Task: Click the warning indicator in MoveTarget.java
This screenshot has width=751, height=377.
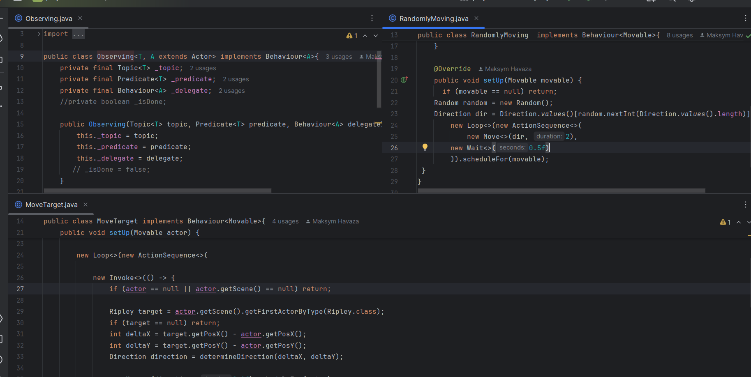Action: click(726, 222)
